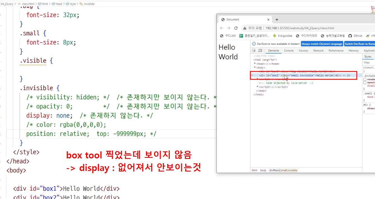
Task: Go back in the Chrome browser
Action: point(222,28)
